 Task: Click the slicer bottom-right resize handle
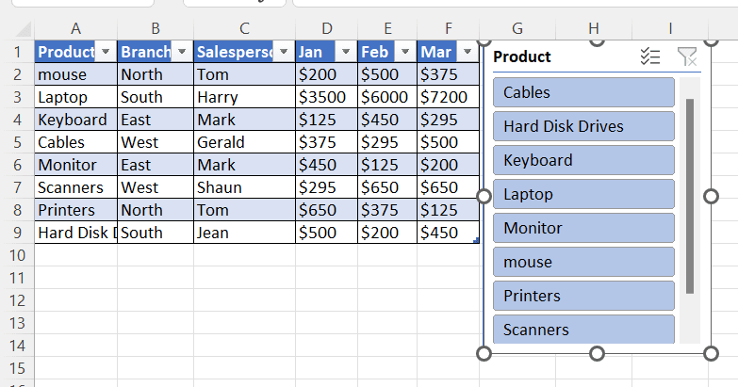710,353
